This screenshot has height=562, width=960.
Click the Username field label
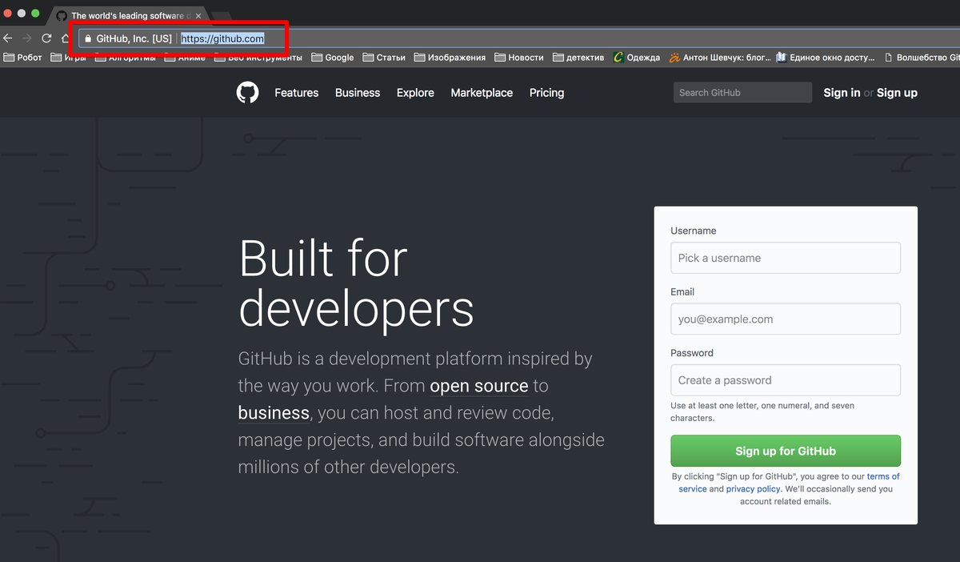coord(694,231)
